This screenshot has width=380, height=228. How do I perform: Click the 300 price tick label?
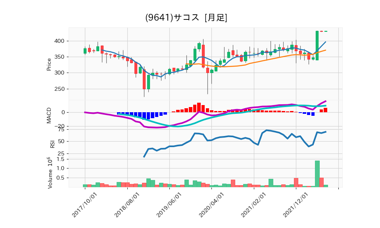[59, 73]
